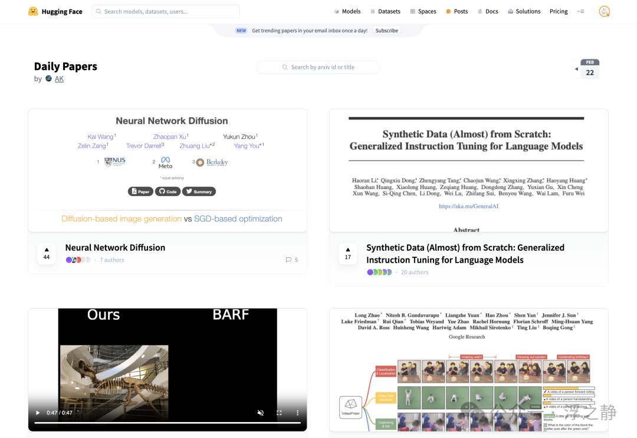This screenshot has width=637, height=438.
Task: Open the Docs page
Action: [x=488, y=11]
